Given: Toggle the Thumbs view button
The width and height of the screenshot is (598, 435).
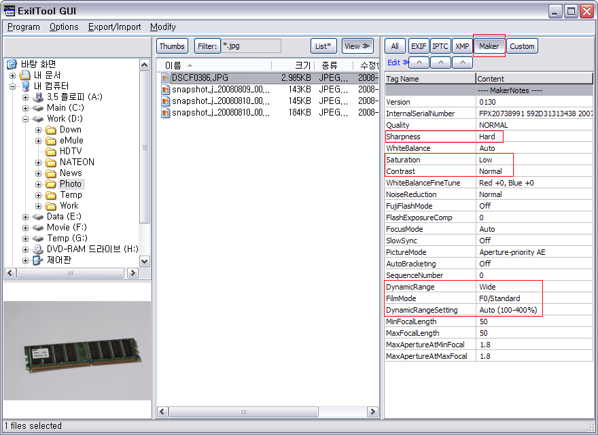Looking at the screenshot, I should point(172,46).
